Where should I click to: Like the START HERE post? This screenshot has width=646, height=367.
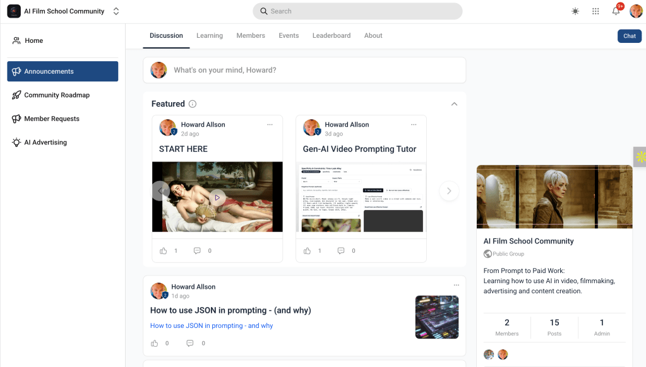point(164,251)
